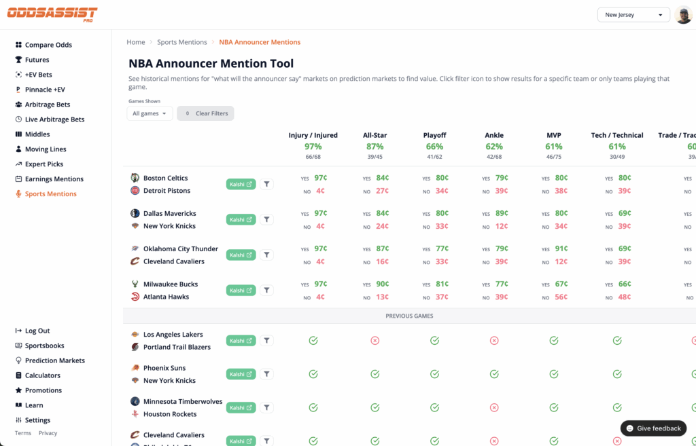Click Suns game Playoff green check result
This screenshot has width=696, height=446.
pyautogui.click(x=434, y=374)
